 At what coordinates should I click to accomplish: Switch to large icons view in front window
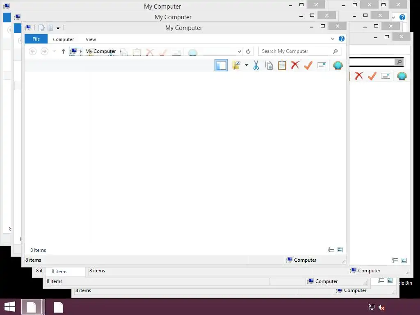point(340,250)
